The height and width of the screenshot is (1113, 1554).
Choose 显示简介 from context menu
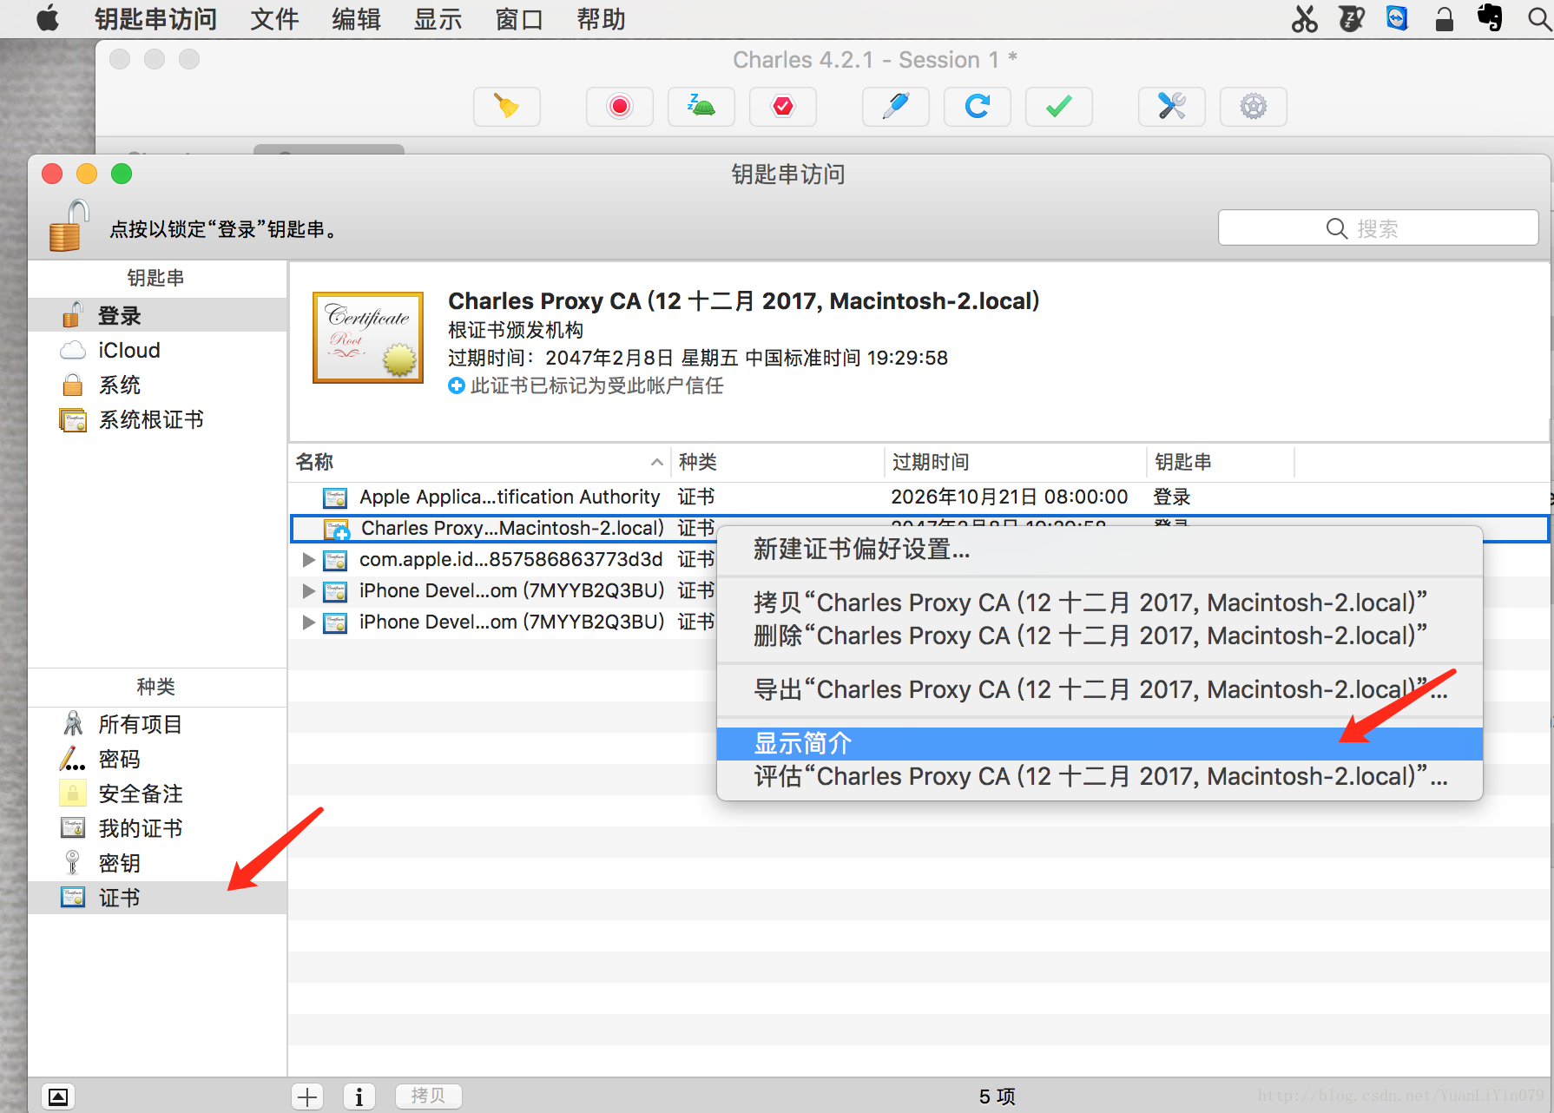coord(1099,743)
